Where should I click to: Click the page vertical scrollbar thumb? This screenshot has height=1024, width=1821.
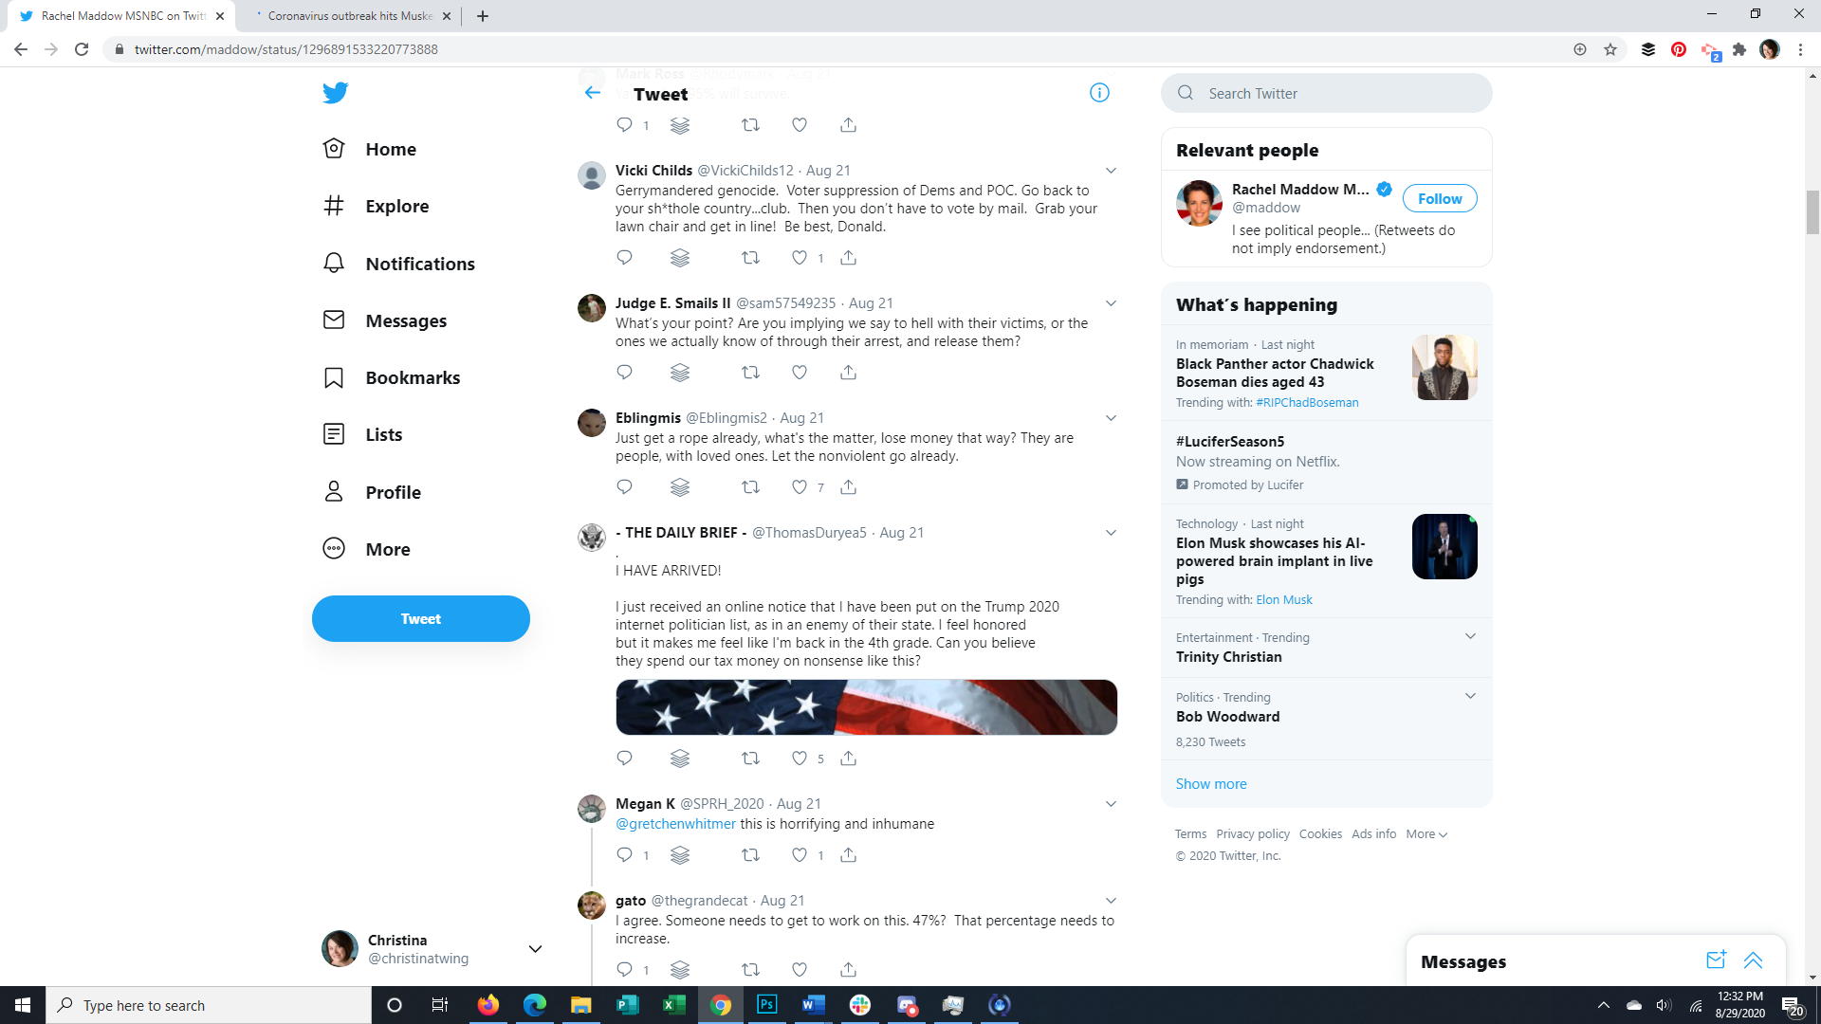coord(1812,210)
